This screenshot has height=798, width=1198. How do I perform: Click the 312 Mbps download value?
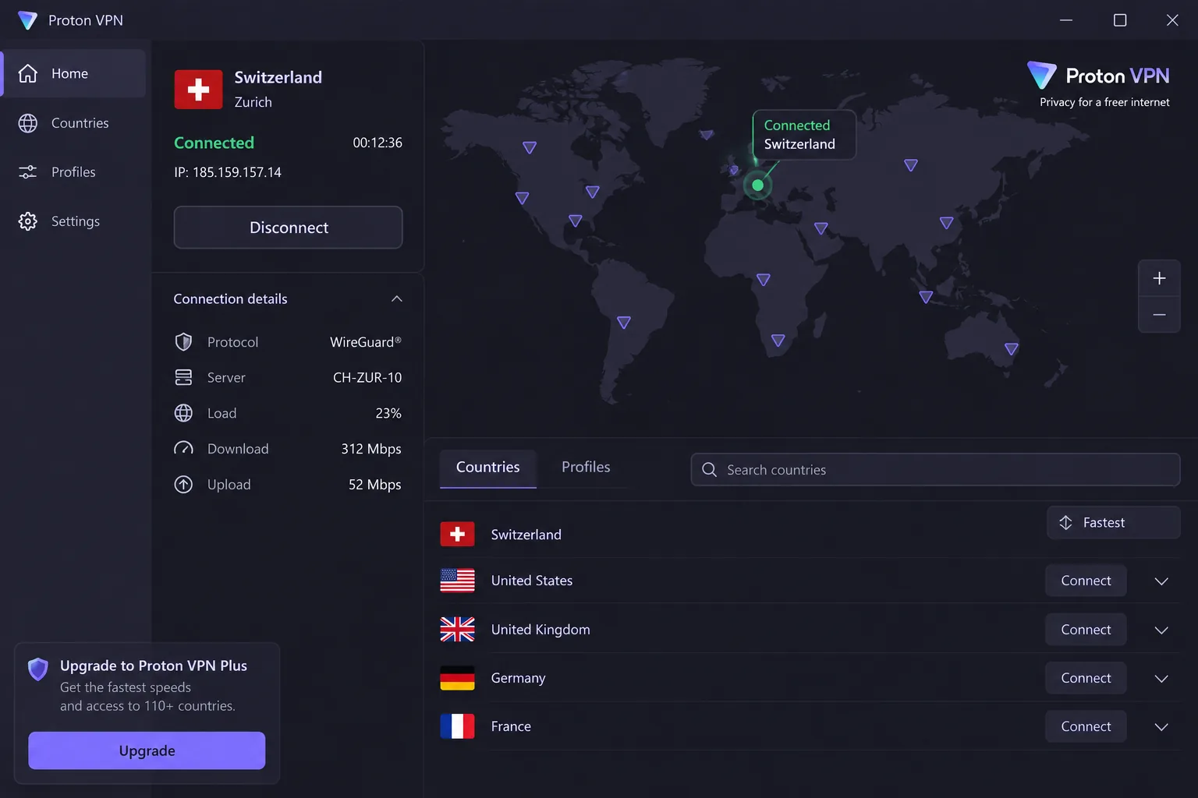click(371, 449)
